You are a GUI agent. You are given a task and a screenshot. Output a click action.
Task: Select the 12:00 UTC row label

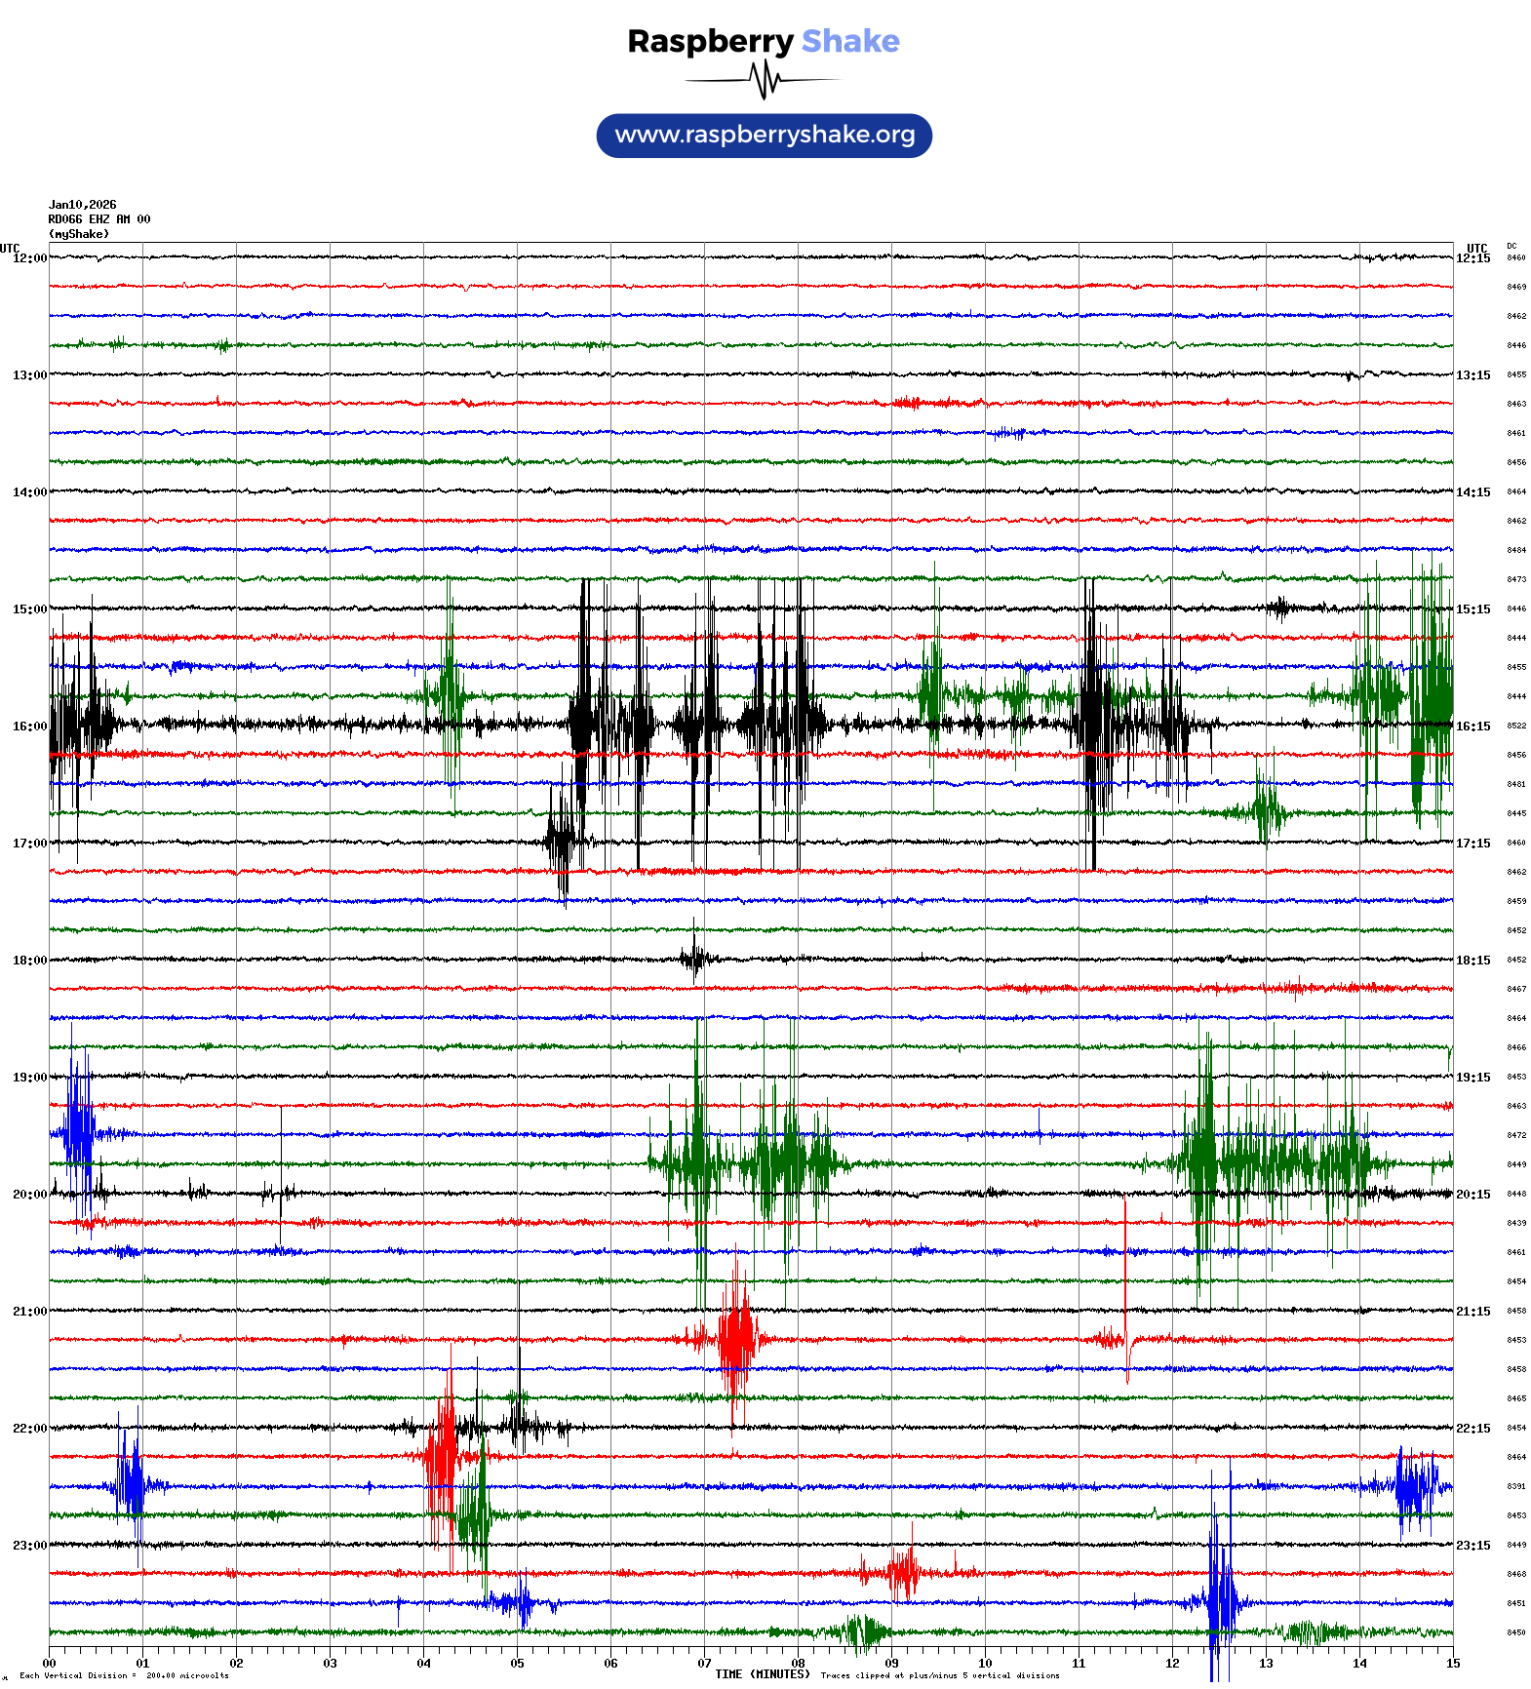[x=29, y=258]
